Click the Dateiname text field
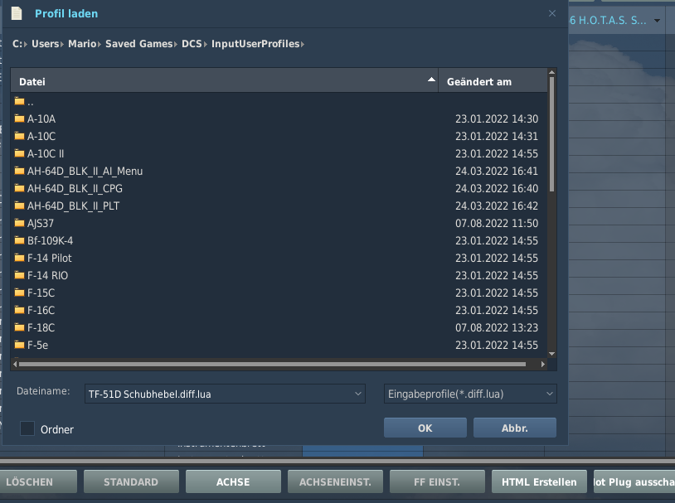Viewport: 675px width, 503px height. pos(220,394)
